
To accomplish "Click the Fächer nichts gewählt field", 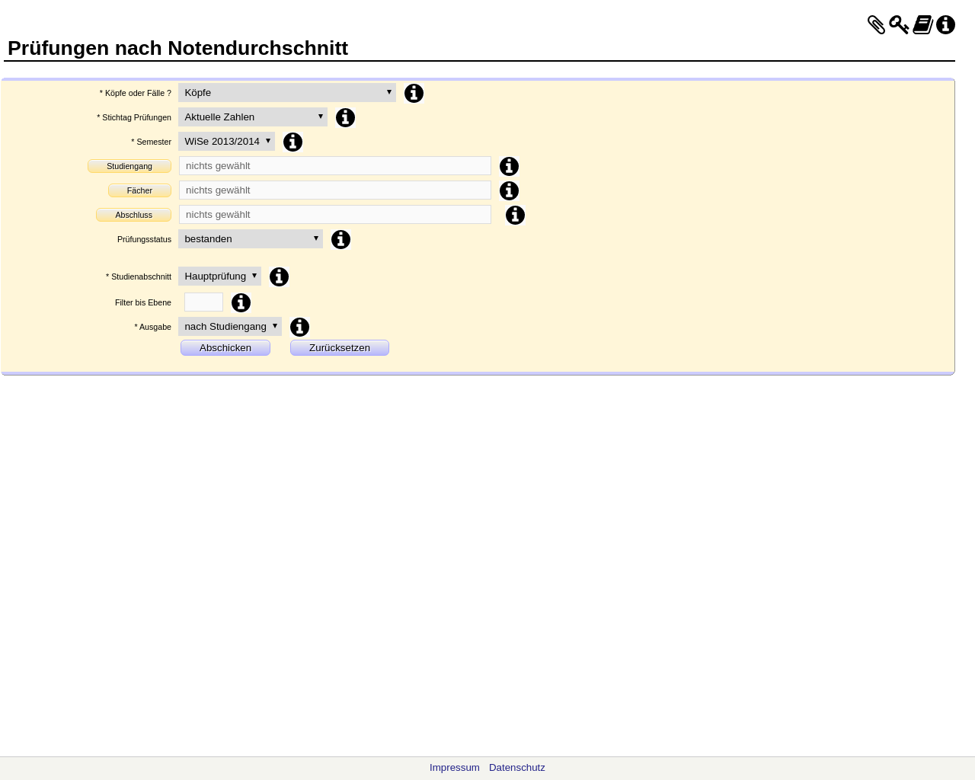I will tap(335, 190).
